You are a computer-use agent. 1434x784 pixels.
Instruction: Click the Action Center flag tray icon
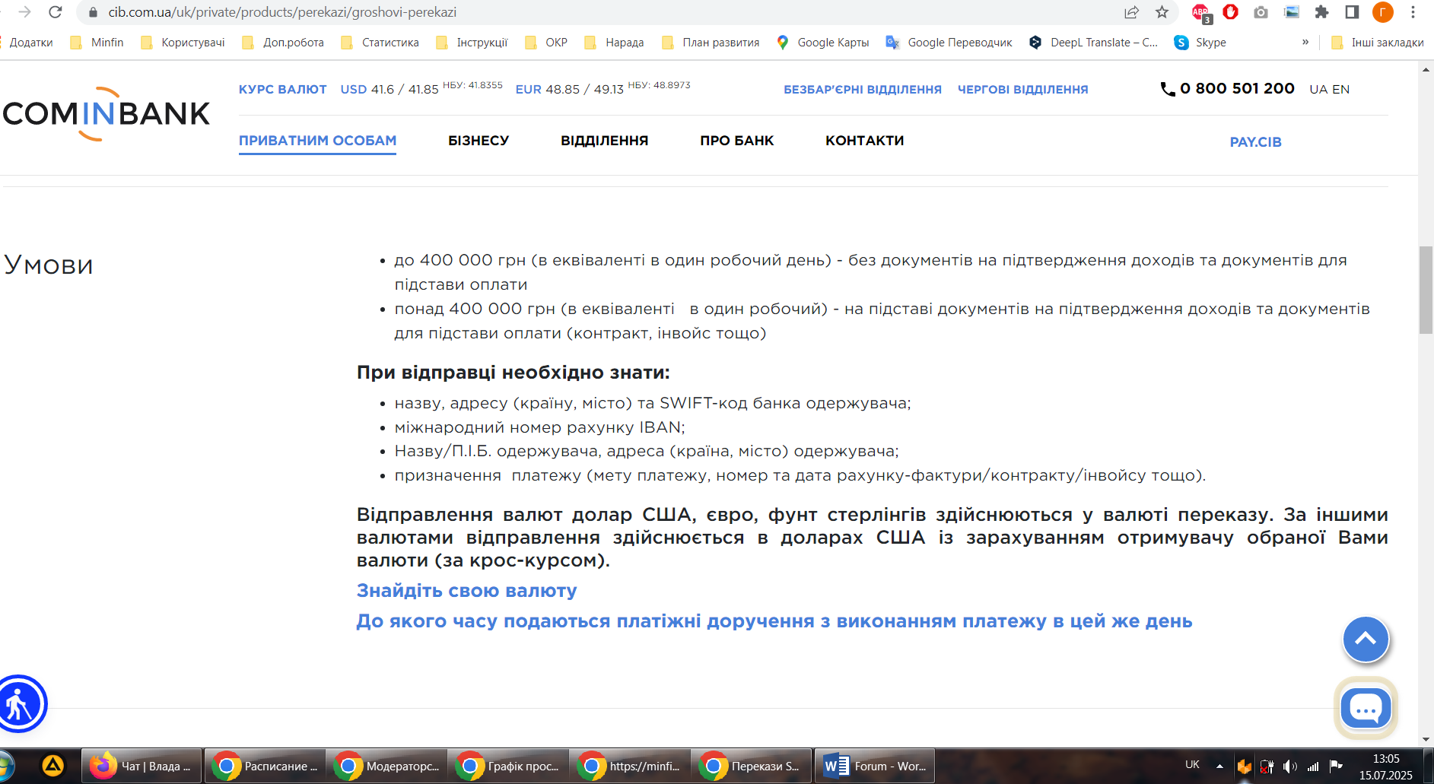click(x=1336, y=766)
